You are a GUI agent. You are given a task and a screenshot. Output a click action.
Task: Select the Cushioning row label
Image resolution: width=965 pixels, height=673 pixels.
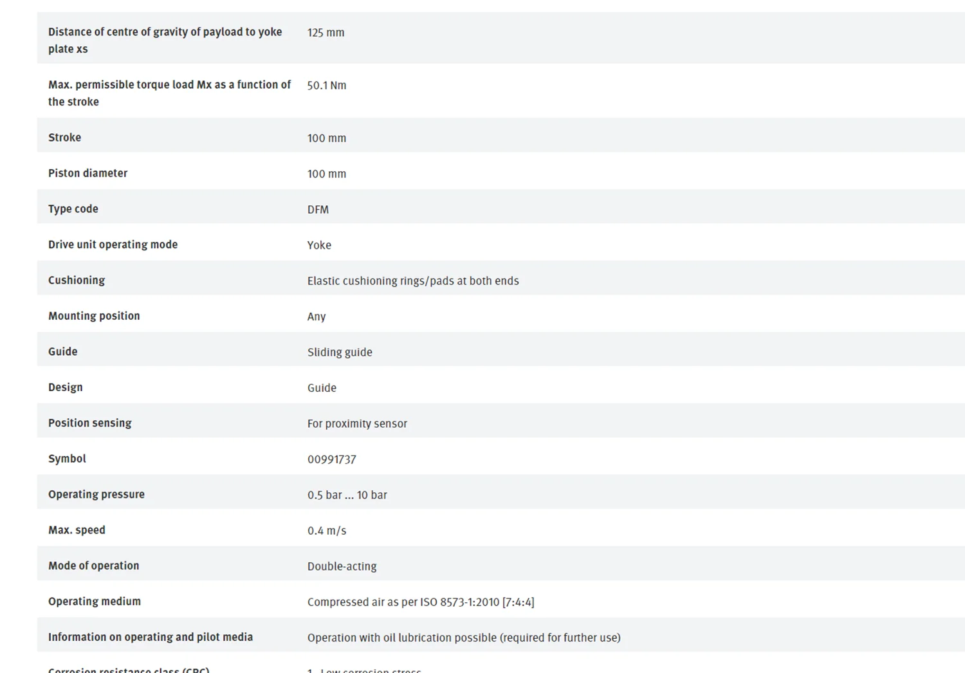click(x=77, y=281)
